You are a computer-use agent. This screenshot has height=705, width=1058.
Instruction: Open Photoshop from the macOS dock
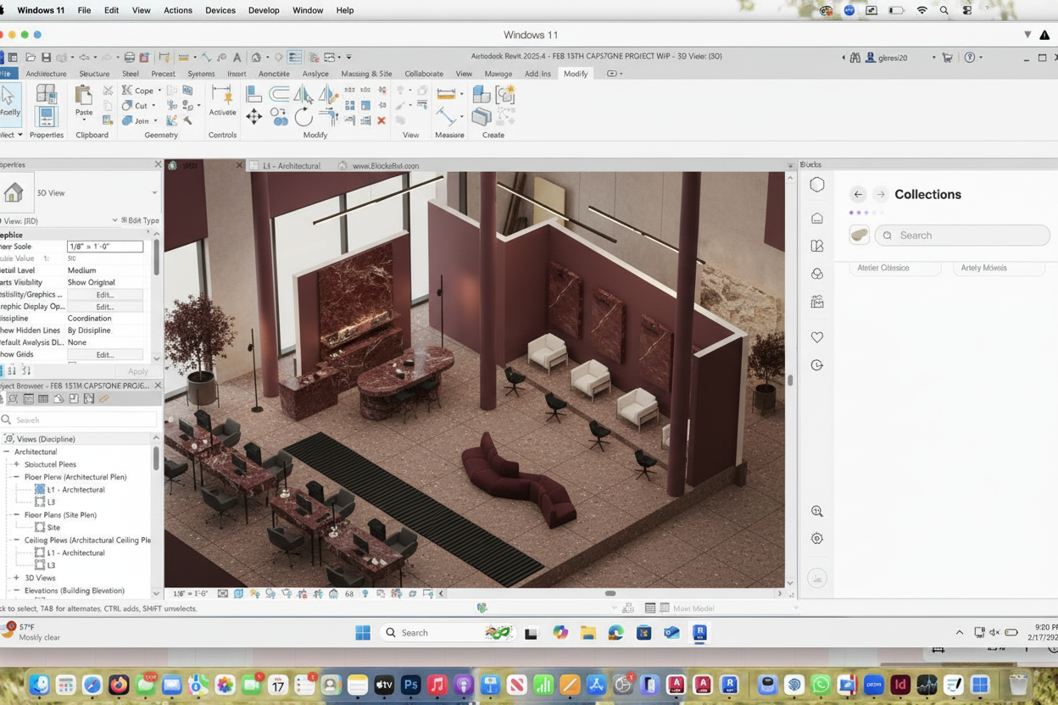411,685
